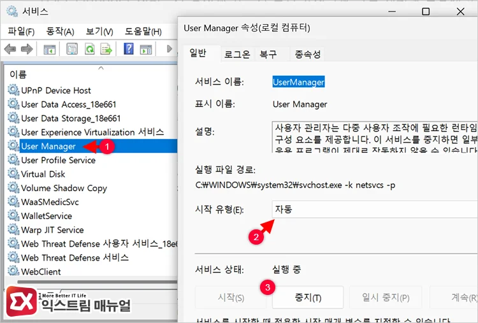Open the 시작 유형 dropdown showing 자동
Image resolution: width=478 pixels, height=323 pixels.
tap(375, 210)
